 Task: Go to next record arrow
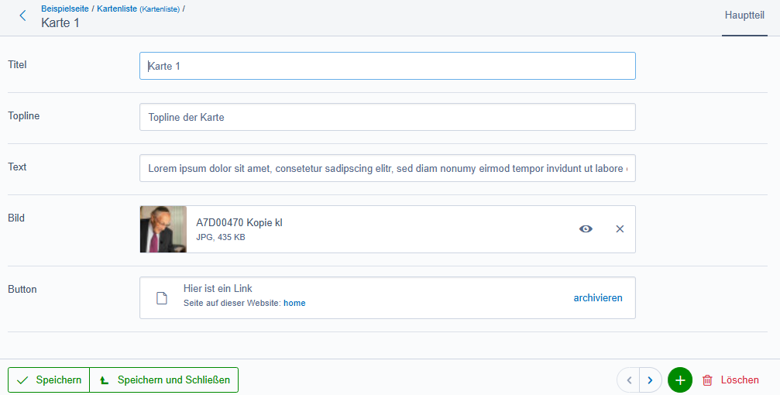tap(650, 380)
